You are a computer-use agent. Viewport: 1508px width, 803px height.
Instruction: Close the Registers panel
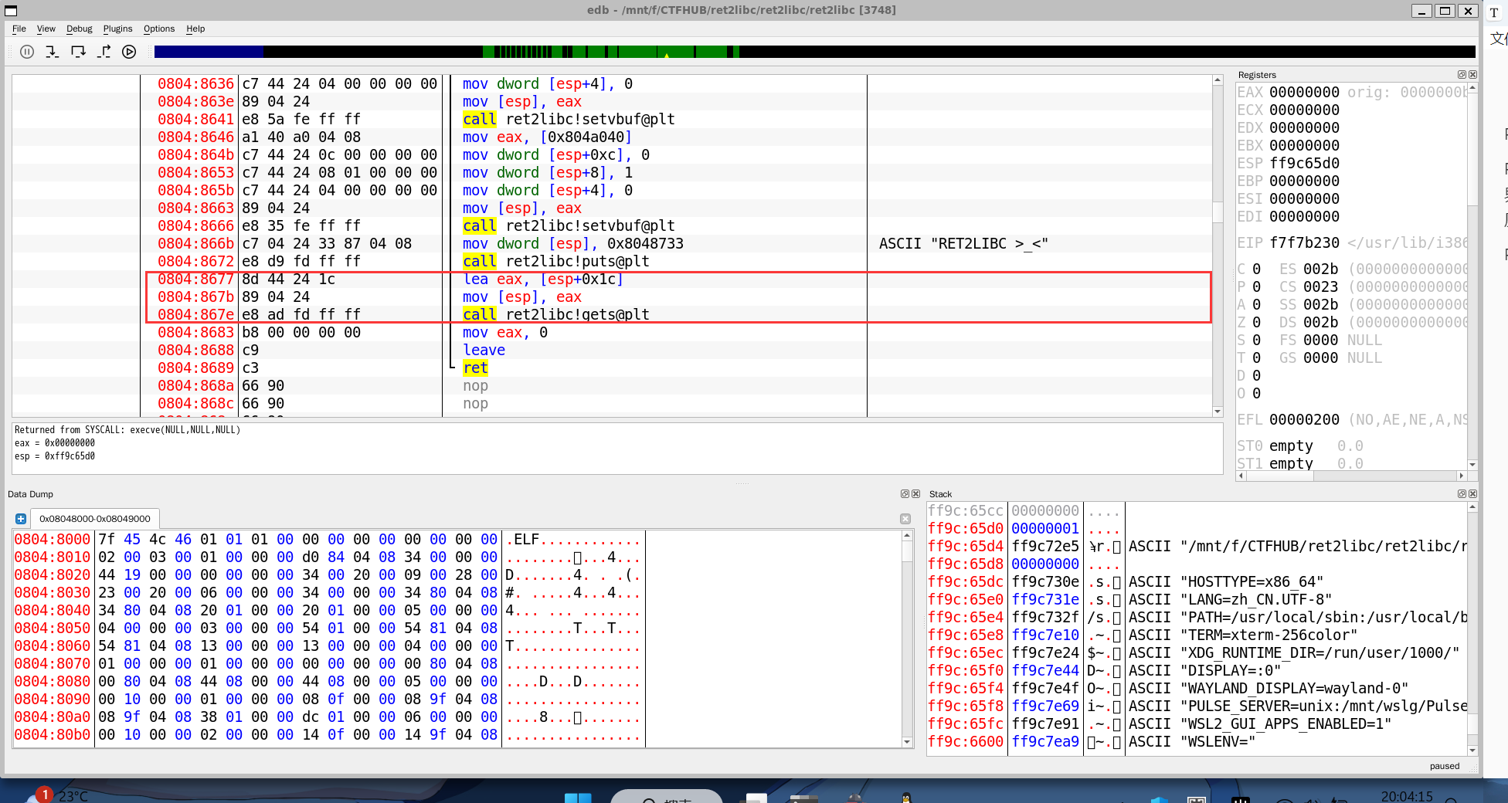(1472, 75)
